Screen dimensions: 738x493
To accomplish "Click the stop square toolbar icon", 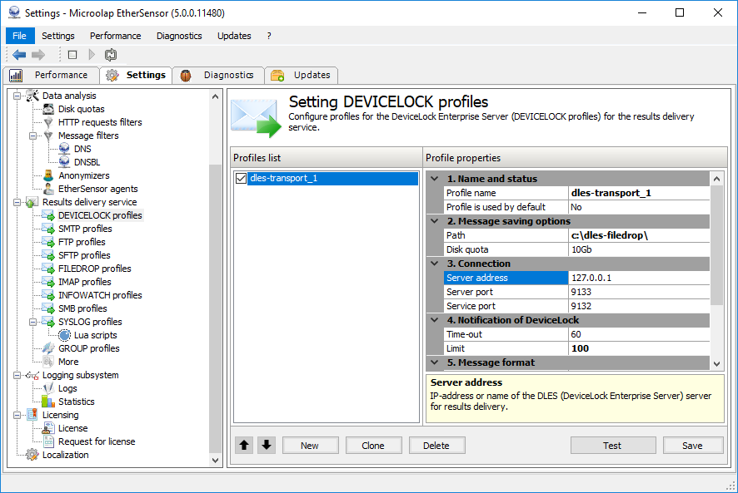I will tap(72, 55).
